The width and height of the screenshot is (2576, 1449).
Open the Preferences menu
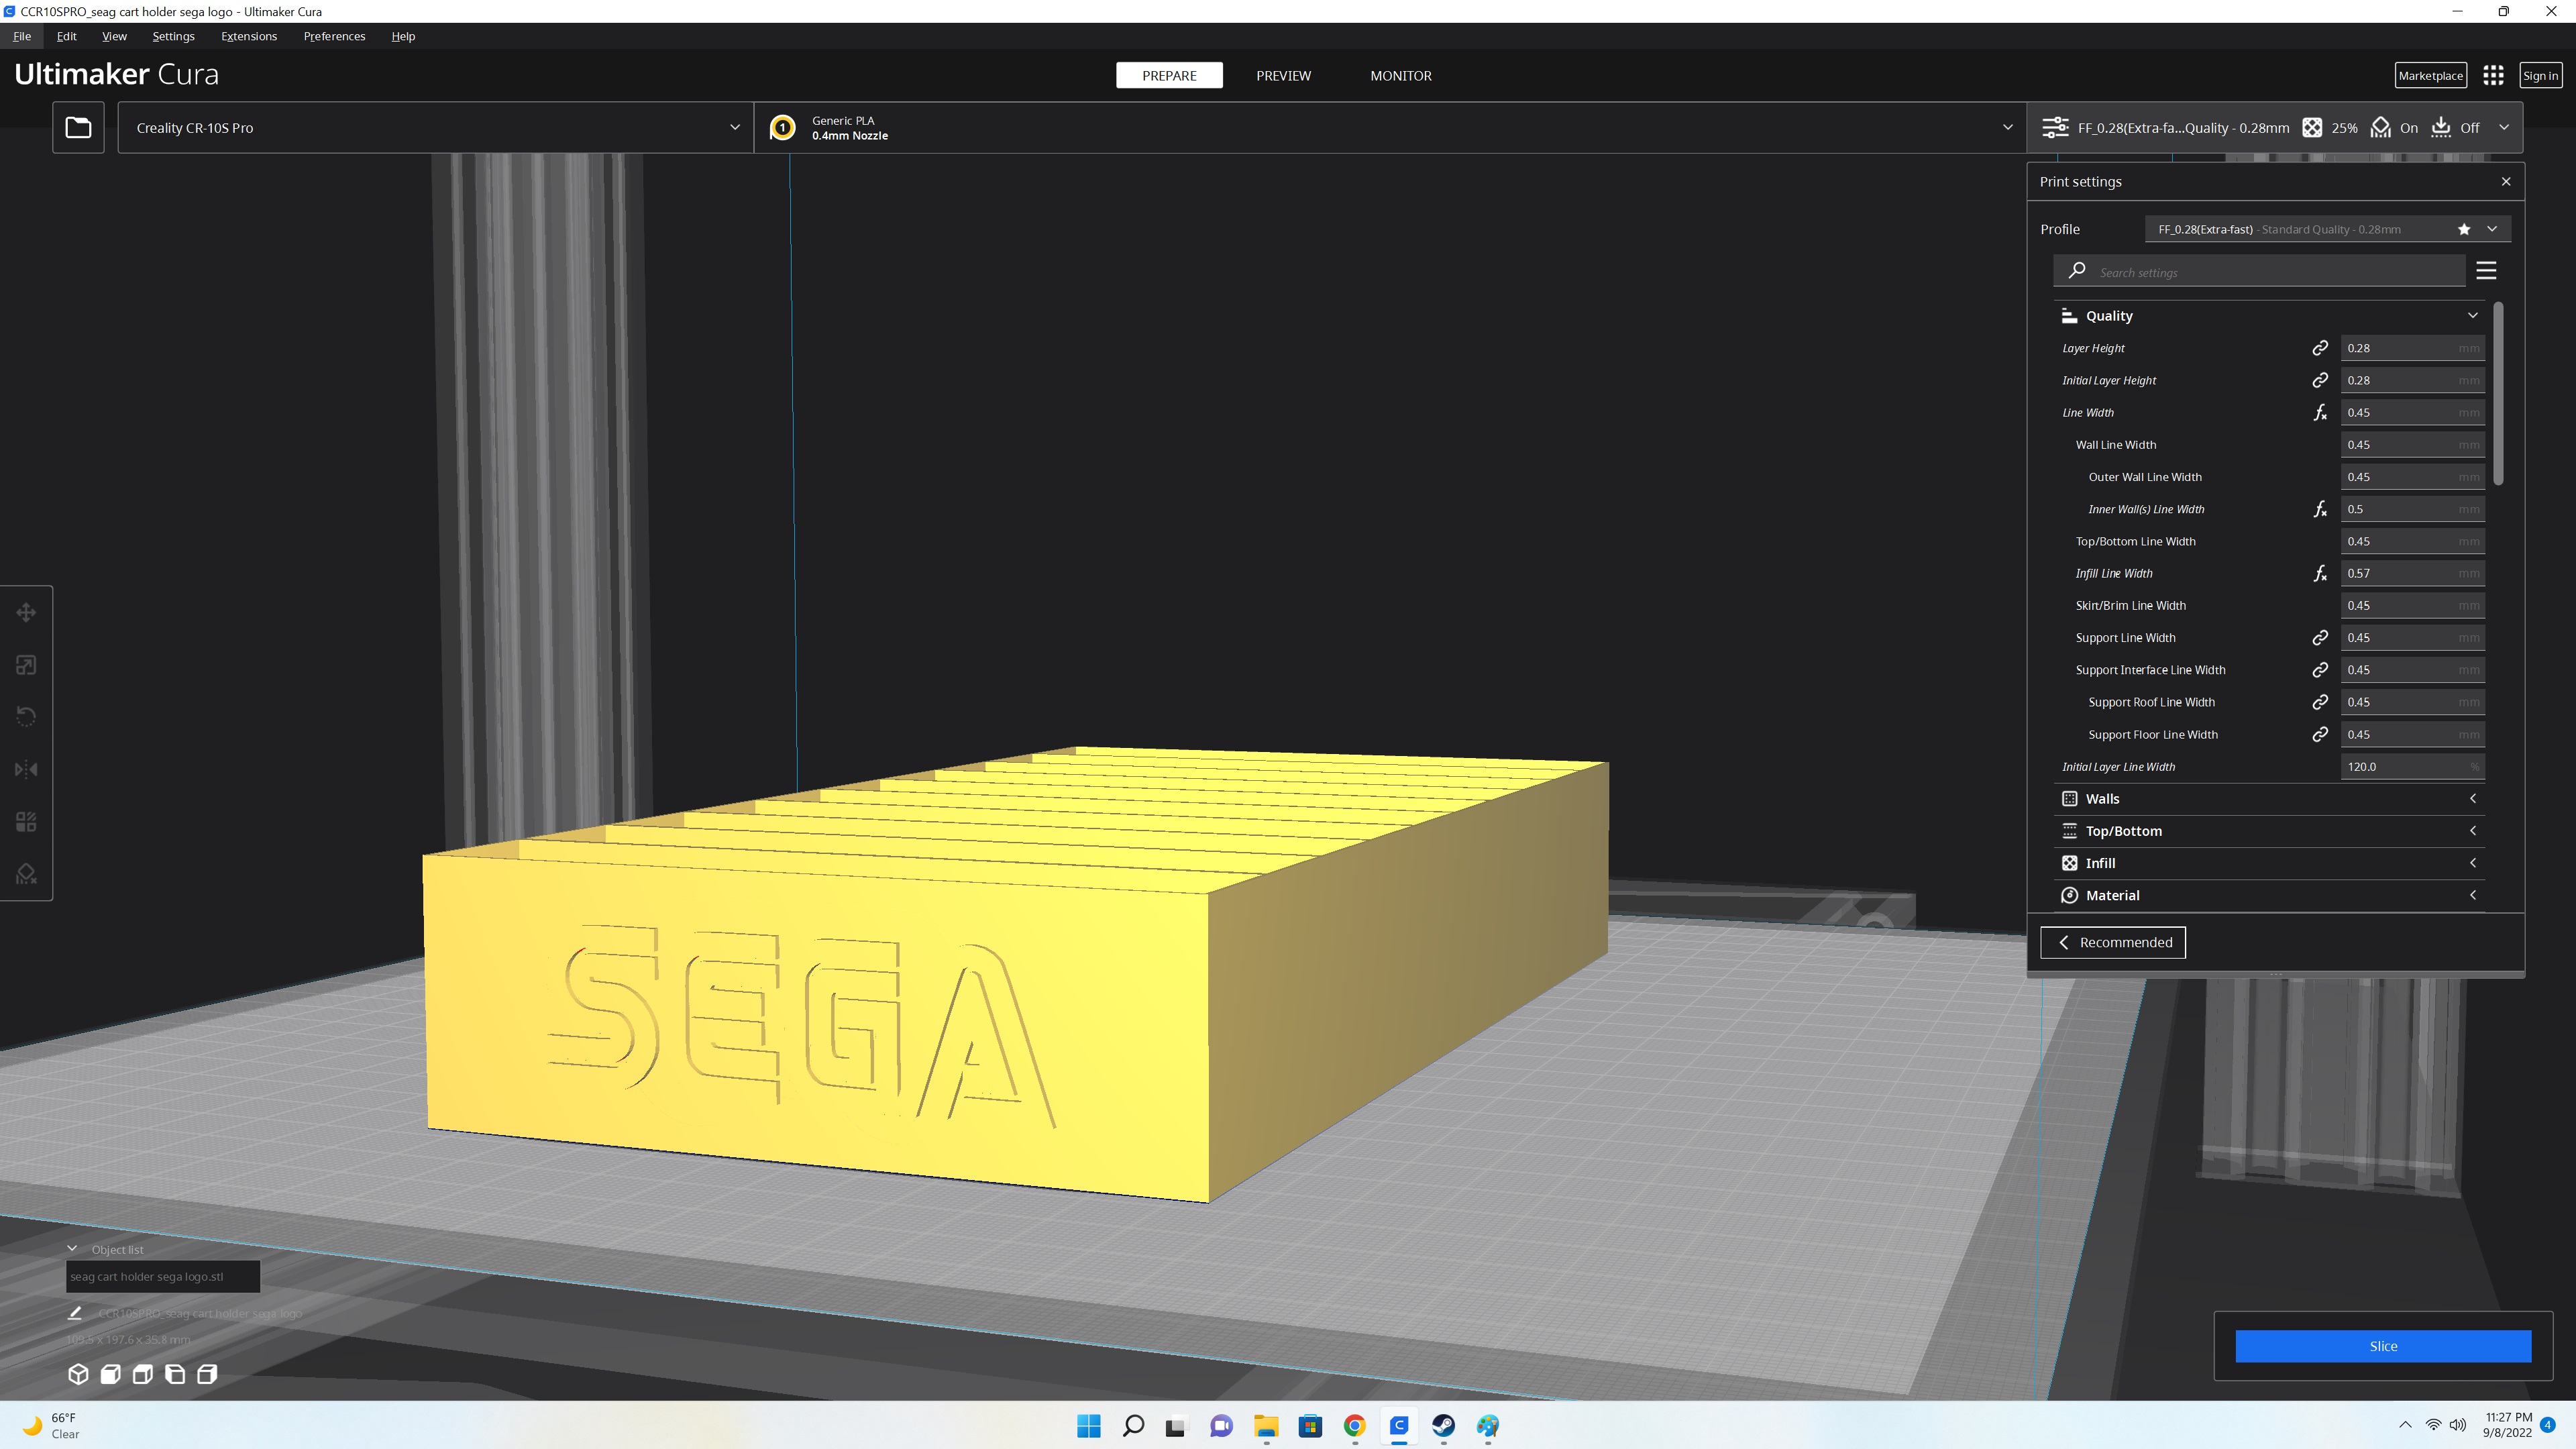(x=334, y=36)
